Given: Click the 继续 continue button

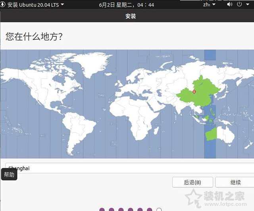Looking at the screenshot, I should 235,182.
